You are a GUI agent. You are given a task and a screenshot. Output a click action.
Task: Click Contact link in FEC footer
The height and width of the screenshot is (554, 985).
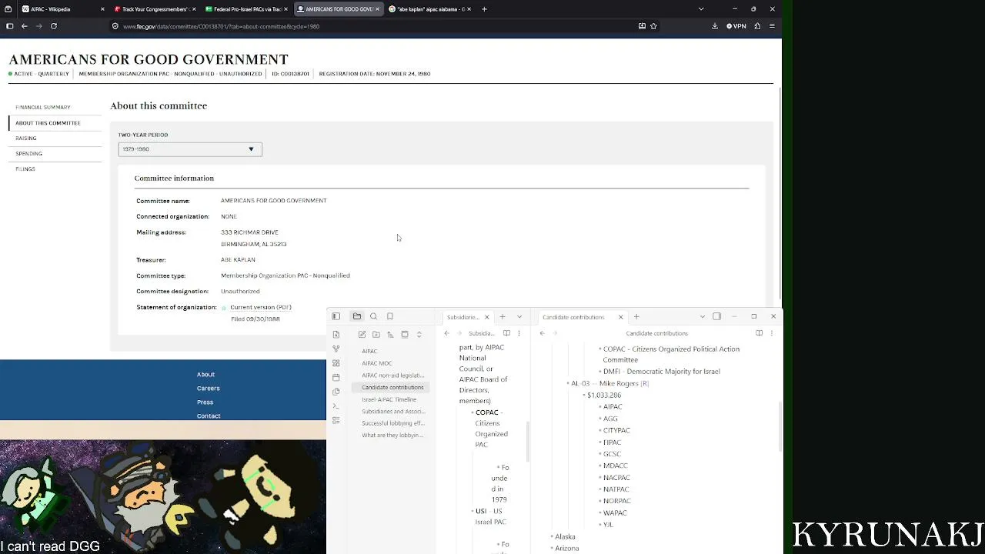click(x=209, y=416)
